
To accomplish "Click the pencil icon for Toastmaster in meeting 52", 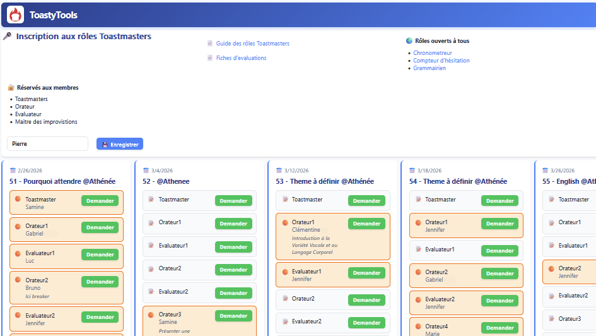I will point(151,200).
